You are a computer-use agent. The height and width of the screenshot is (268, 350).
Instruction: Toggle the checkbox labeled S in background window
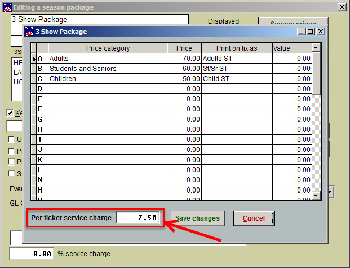(11, 173)
